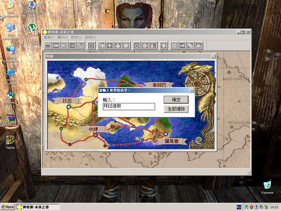Select the µTorrent desktop shortcut
The height and width of the screenshot is (211, 281).
click(32, 30)
